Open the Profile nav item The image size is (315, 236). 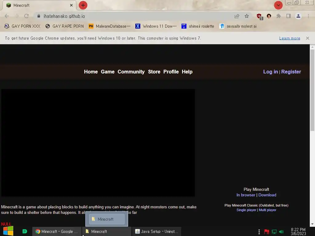(171, 72)
